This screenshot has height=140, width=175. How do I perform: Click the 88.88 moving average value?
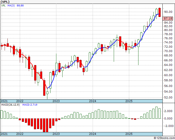pyautogui.click(x=20, y=5)
